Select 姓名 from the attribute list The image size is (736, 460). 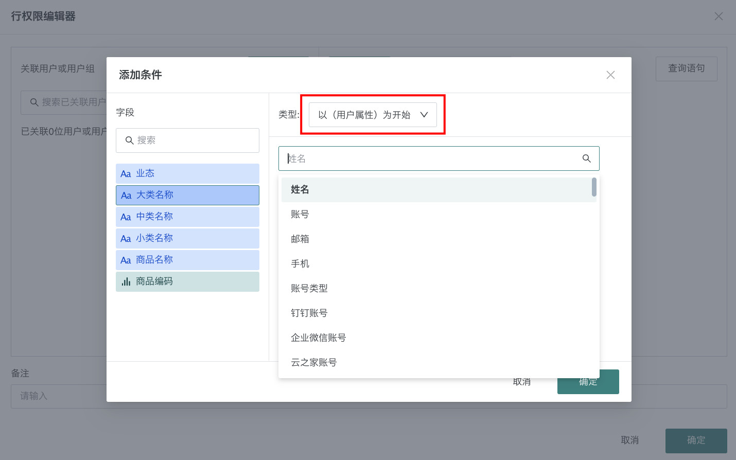tap(300, 190)
